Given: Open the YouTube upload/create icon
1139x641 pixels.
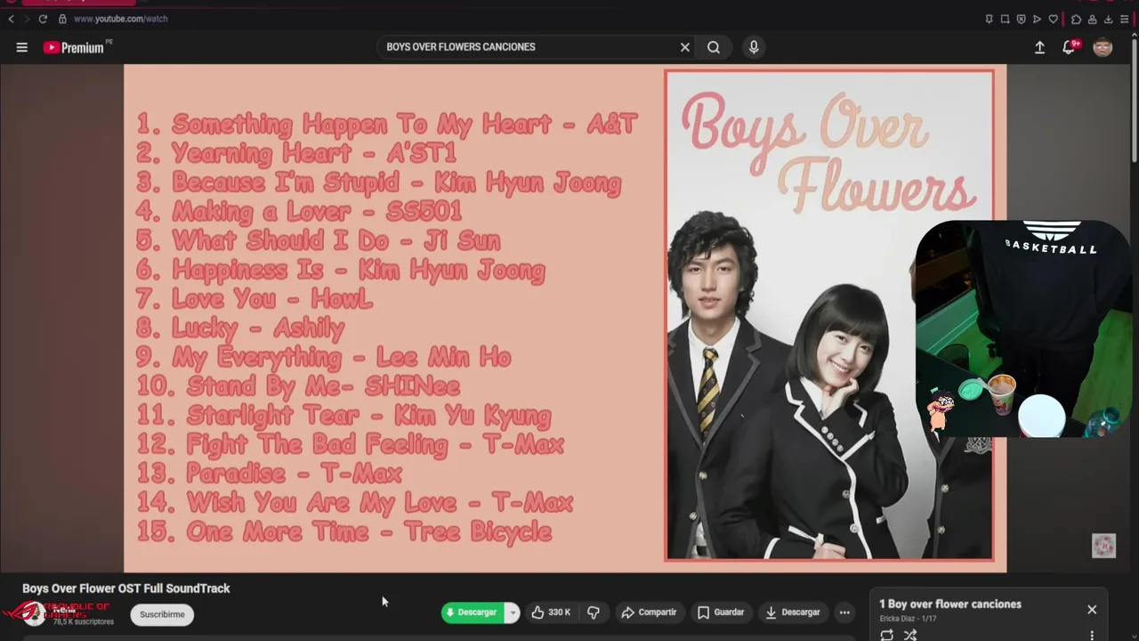Looking at the screenshot, I should [1039, 47].
